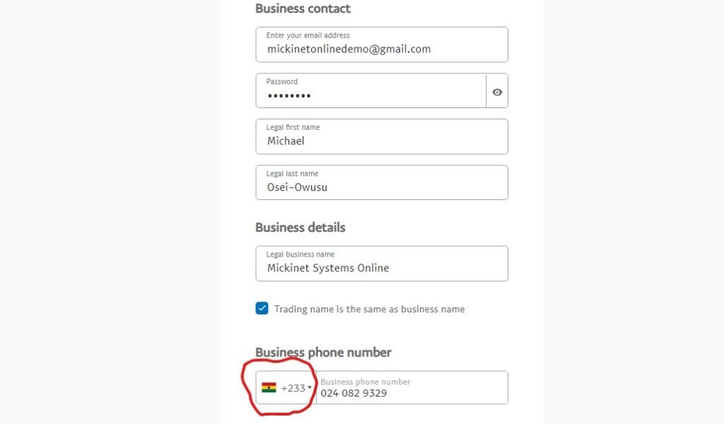Click the email address mickinetonlinedemo@gmail.com text
This screenshot has width=724, height=424.
click(x=349, y=49)
